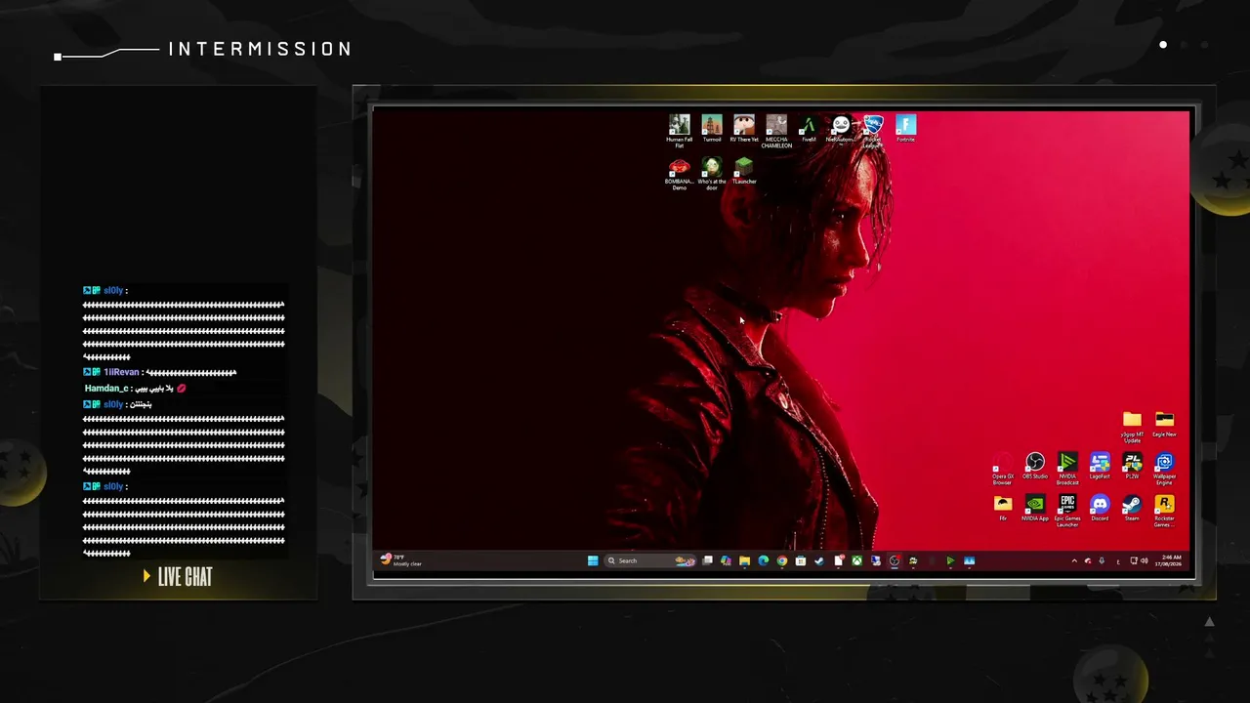Viewport: 1250px width, 703px height.
Task: Open the RV There Yet shortcut
Action: click(744, 128)
